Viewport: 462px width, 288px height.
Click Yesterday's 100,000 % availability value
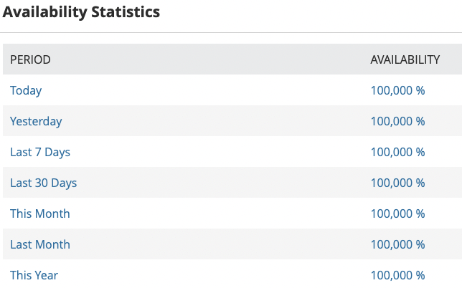point(397,121)
